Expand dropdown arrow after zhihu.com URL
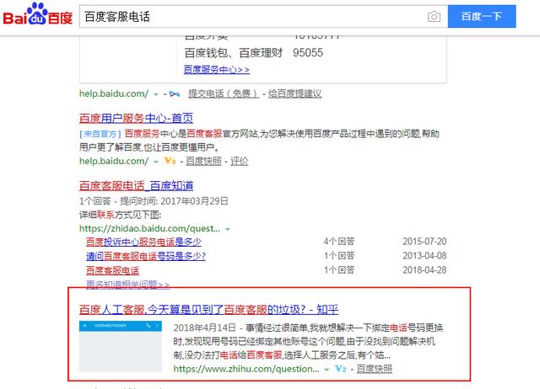This screenshot has width=540, height=389. 327,370
